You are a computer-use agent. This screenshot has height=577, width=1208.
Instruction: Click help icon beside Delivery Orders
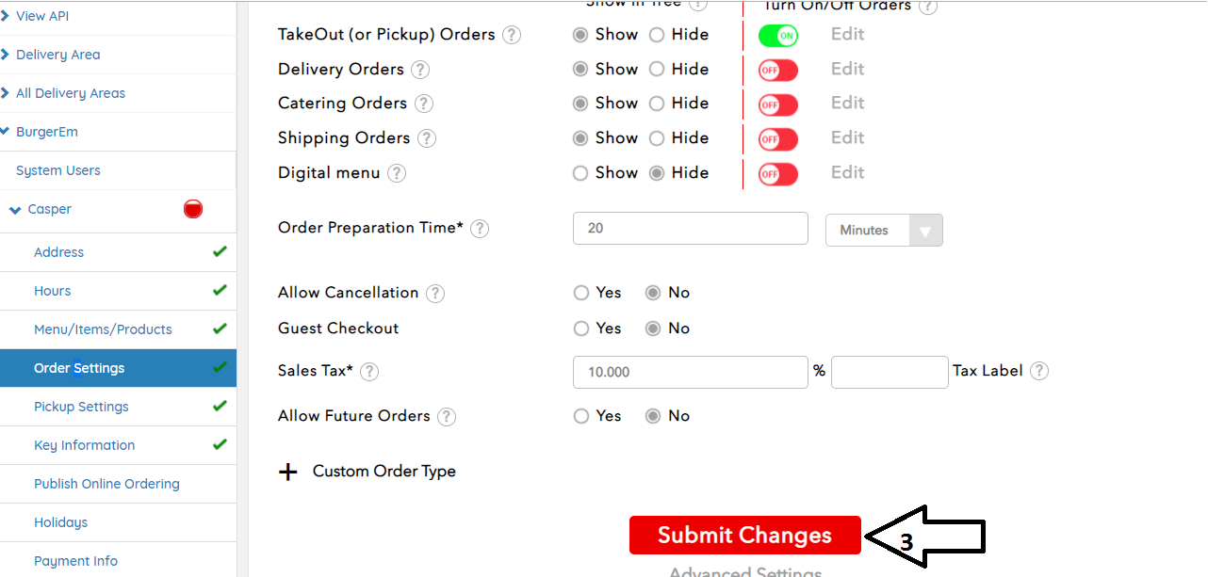click(420, 70)
